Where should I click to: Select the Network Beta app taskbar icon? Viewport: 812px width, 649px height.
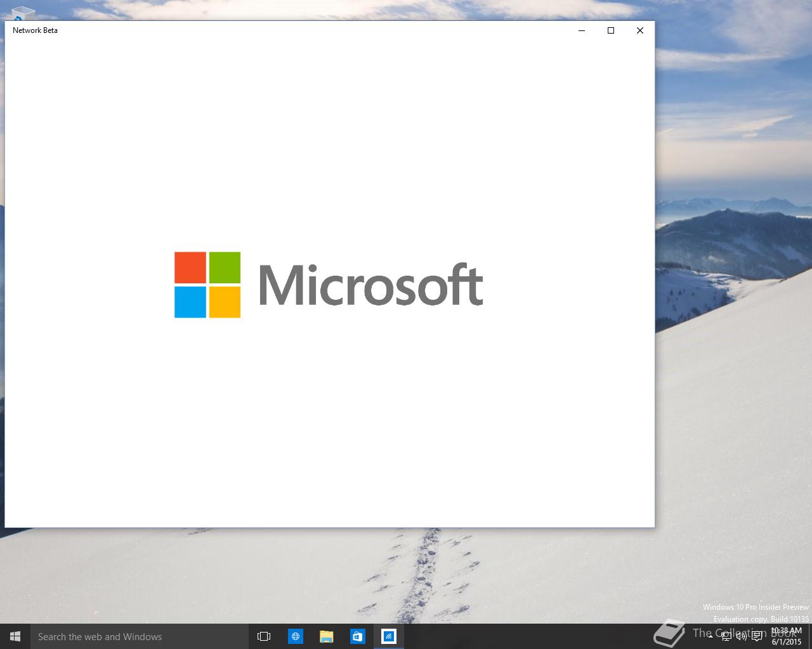click(x=388, y=636)
